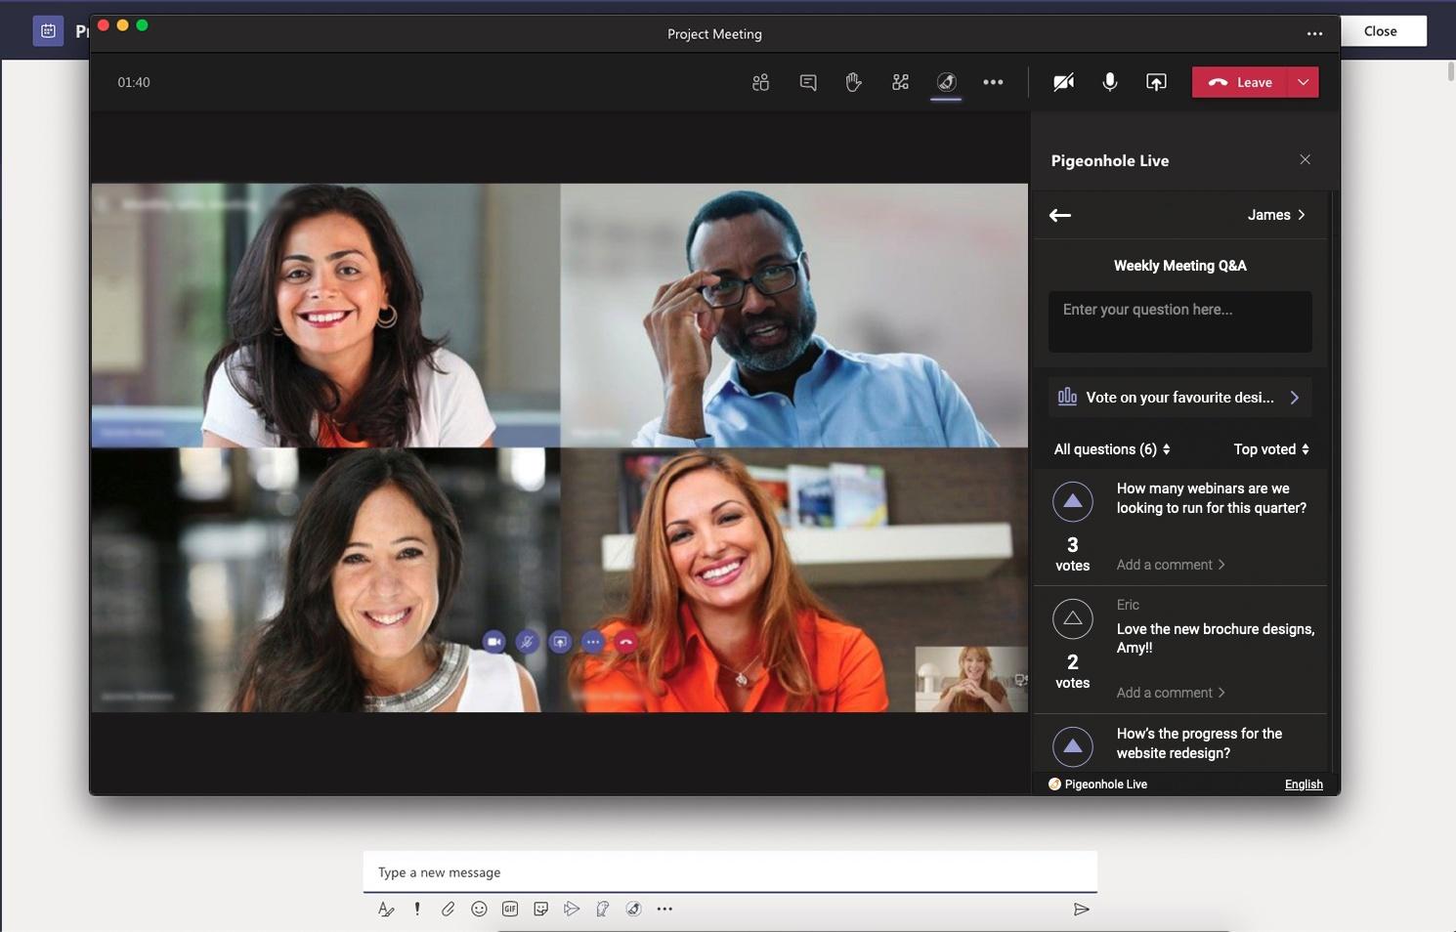The height and width of the screenshot is (932, 1456).
Task: Raise your hand in the meeting
Action: (853, 82)
